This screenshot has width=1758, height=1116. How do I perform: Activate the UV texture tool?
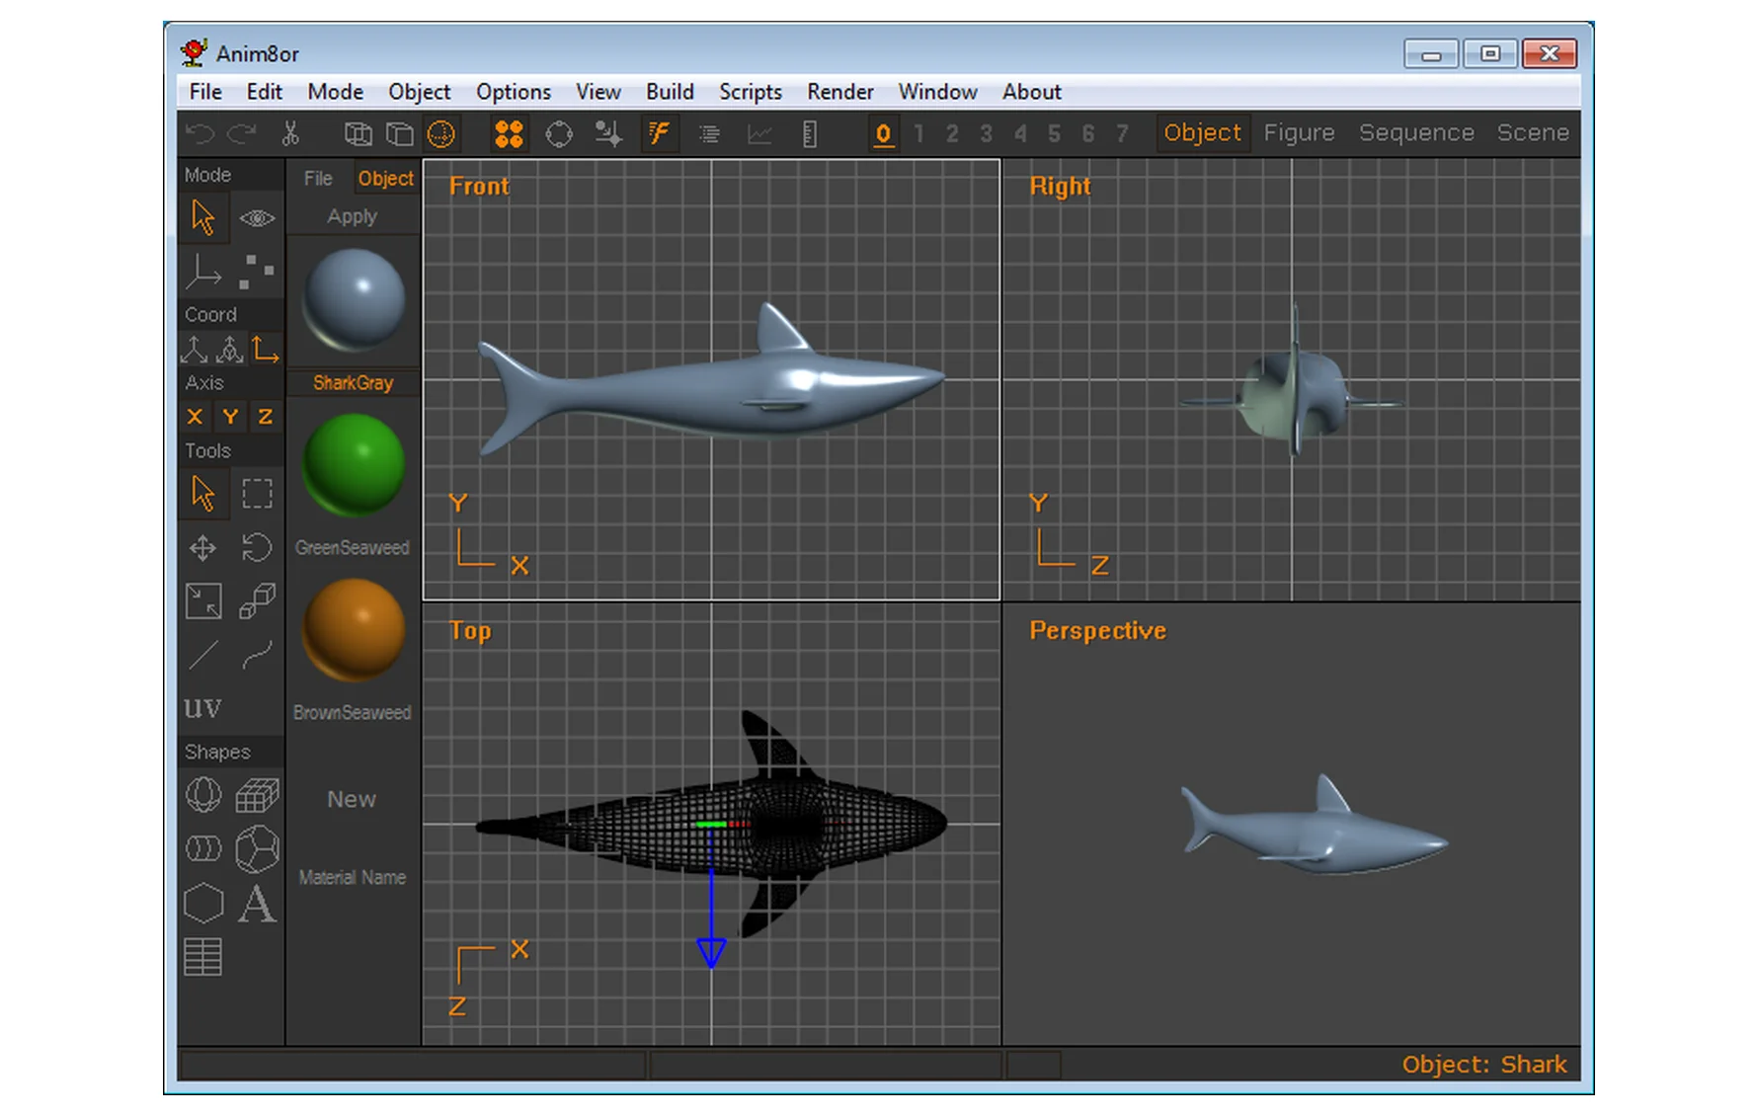[x=203, y=707]
